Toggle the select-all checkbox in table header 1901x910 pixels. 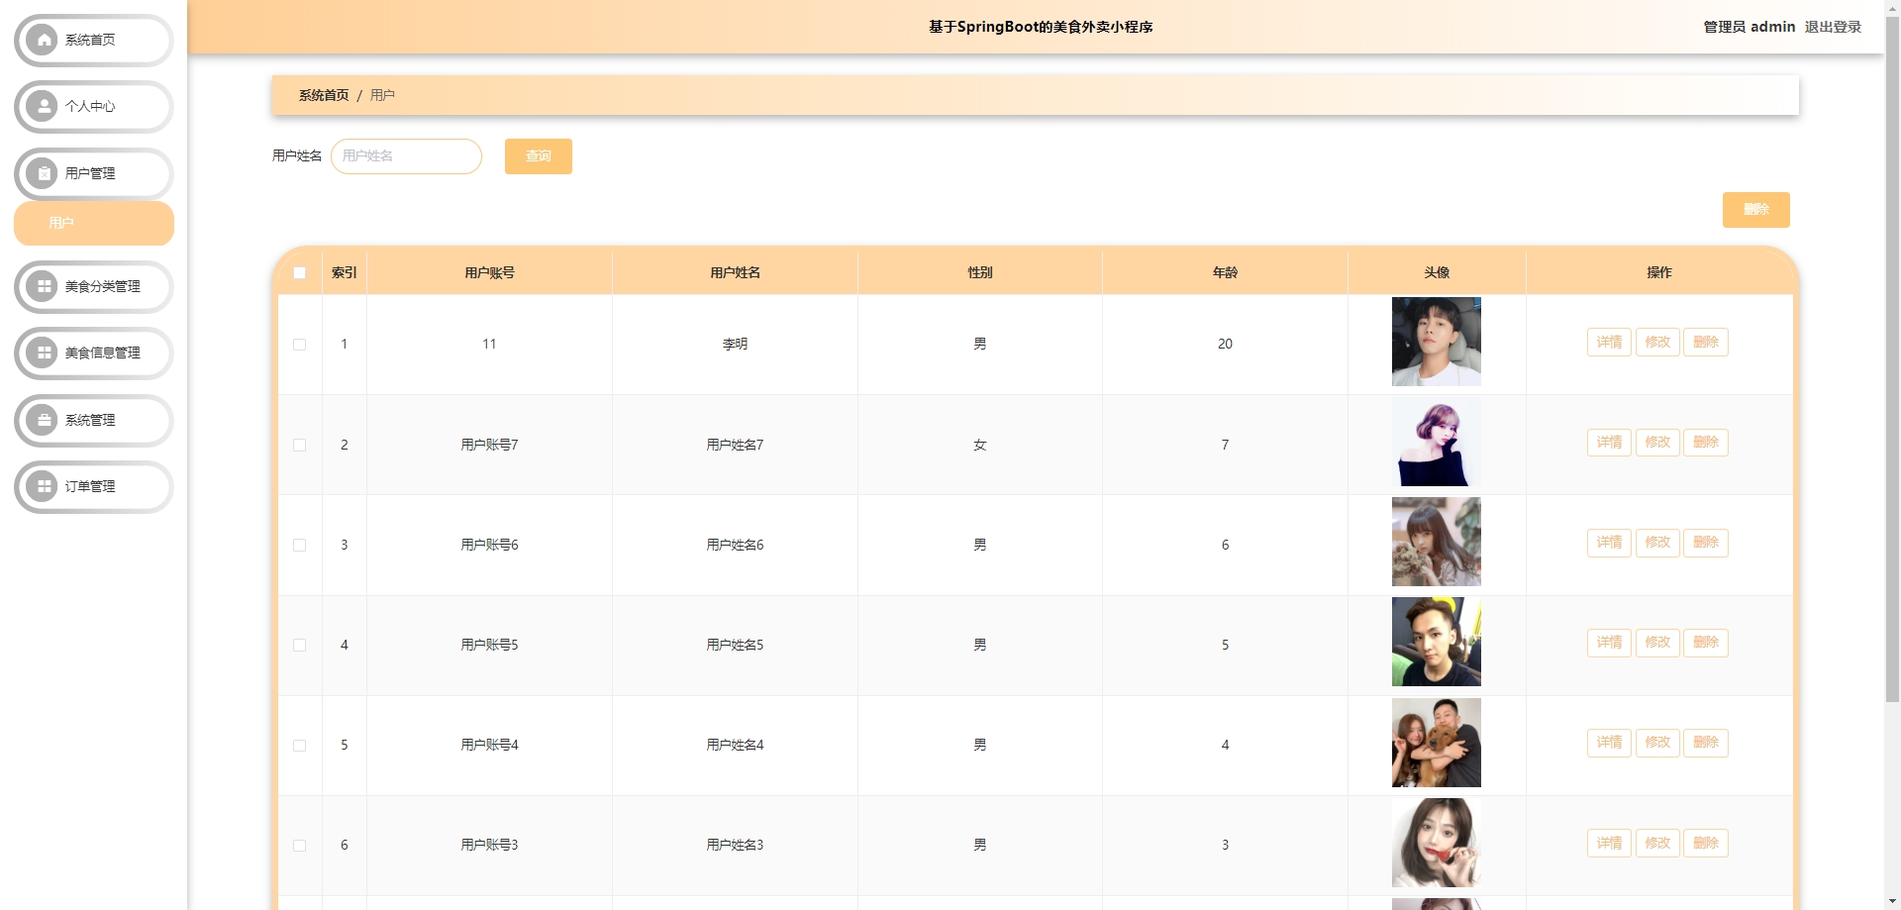tap(300, 273)
